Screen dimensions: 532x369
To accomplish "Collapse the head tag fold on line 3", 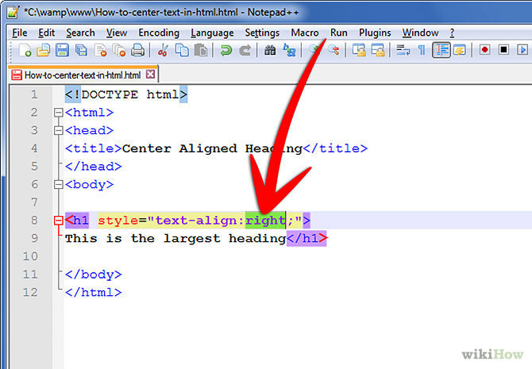I will pos(57,131).
